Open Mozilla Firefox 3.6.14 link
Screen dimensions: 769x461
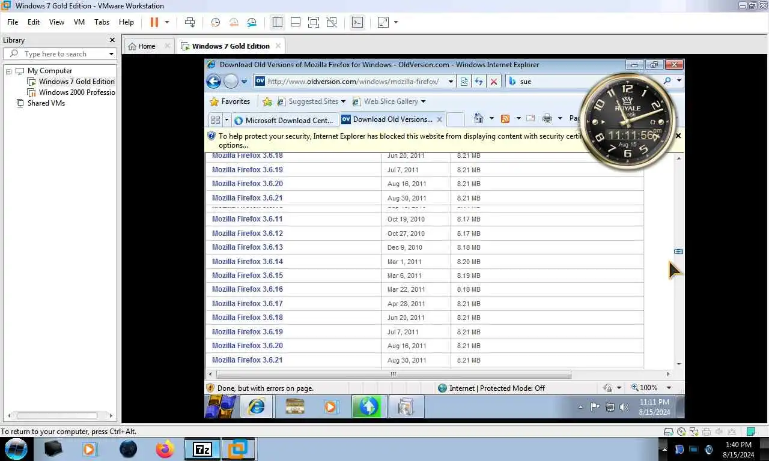click(x=247, y=262)
